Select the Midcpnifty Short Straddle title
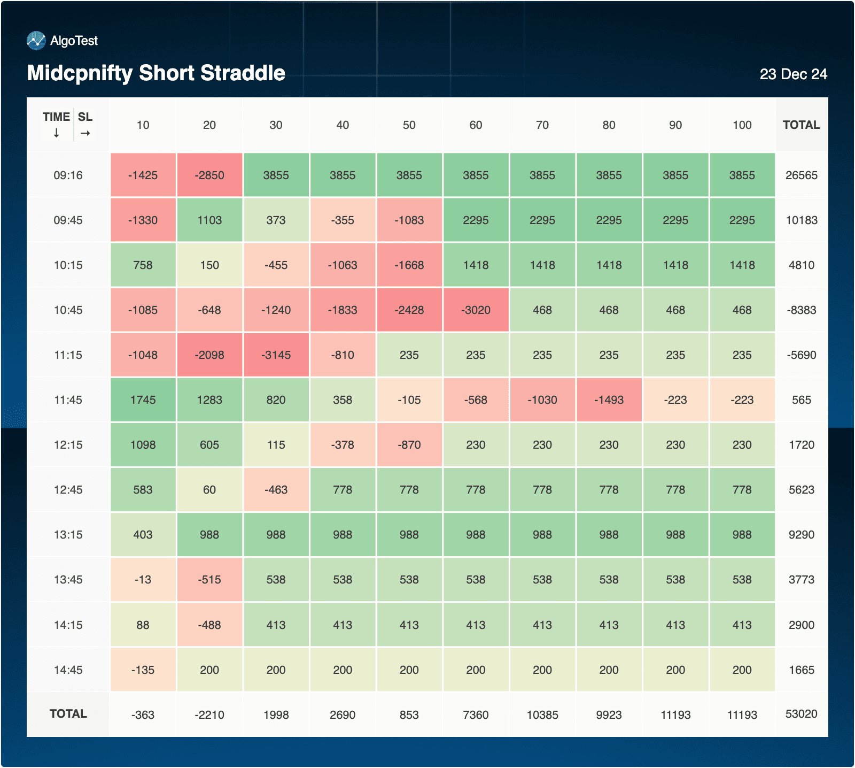The width and height of the screenshot is (855, 768). (156, 73)
